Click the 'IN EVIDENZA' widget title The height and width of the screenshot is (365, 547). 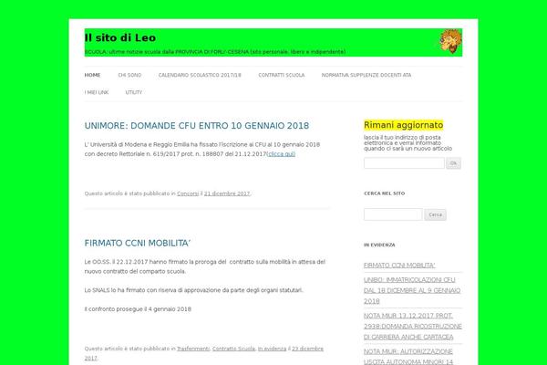tap(379, 245)
